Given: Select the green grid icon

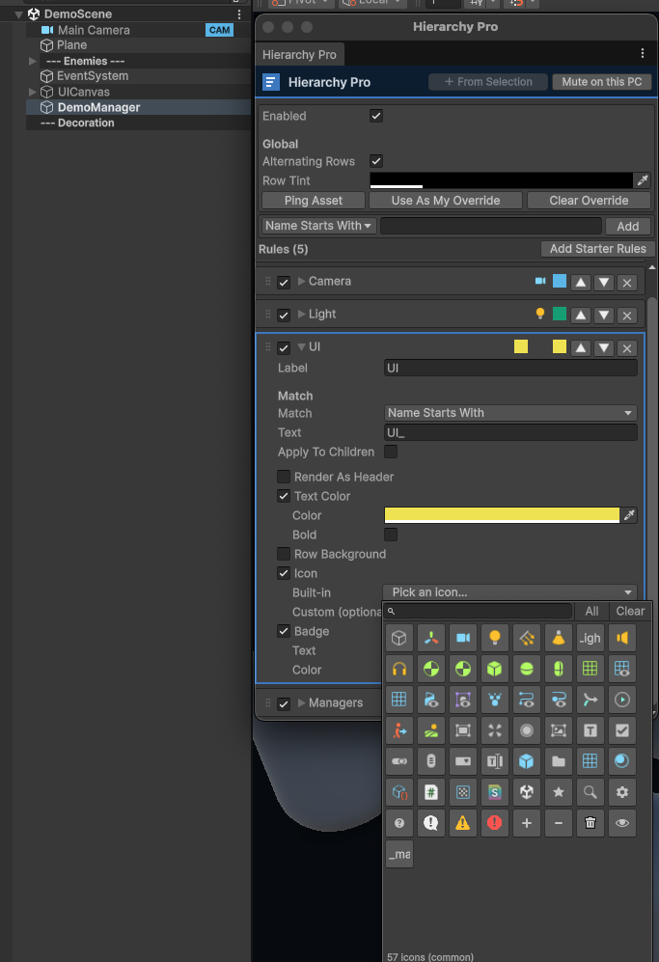Looking at the screenshot, I should 590,669.
